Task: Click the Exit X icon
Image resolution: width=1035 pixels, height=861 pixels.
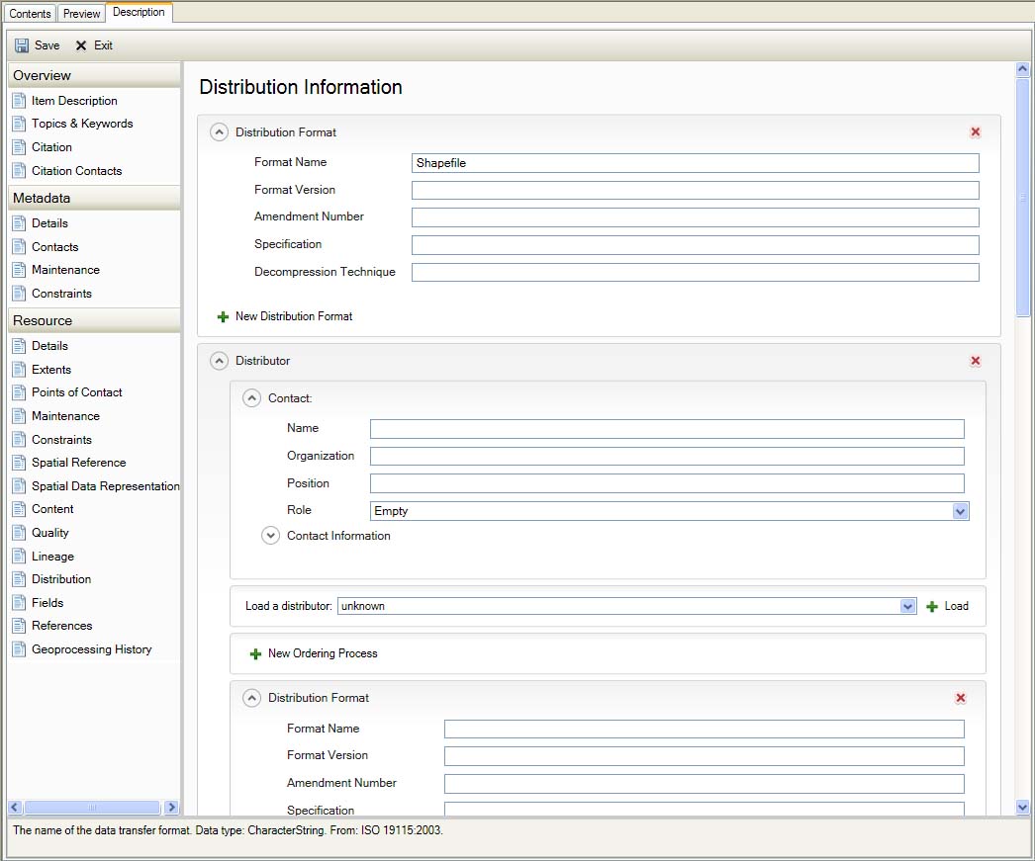Action: point(81,45)
